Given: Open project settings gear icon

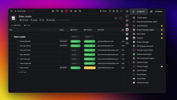Looking at the screenshot, I should point(114,11).
